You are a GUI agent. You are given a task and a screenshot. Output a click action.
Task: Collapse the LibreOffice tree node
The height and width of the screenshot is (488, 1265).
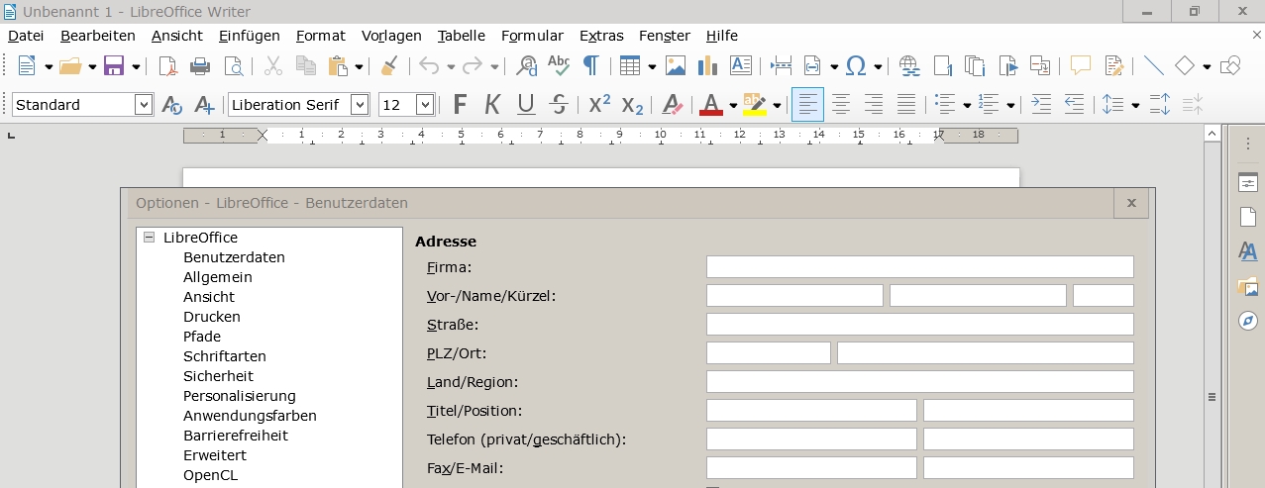[x=150, y=238]
